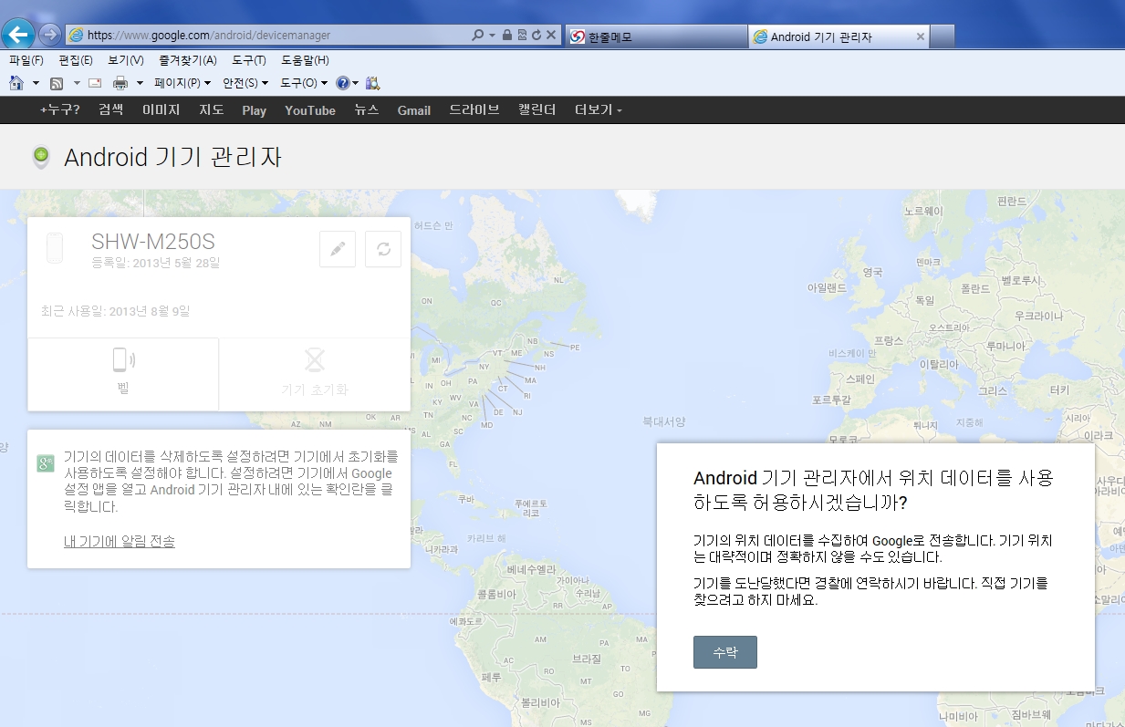Click the refresh device location icon
This screenshot has width=1125, height=727.
[383, 249]
